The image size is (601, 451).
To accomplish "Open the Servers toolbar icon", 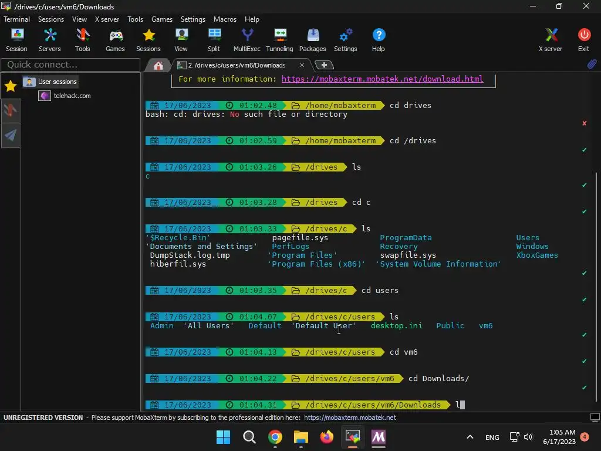I will point(49,40).
